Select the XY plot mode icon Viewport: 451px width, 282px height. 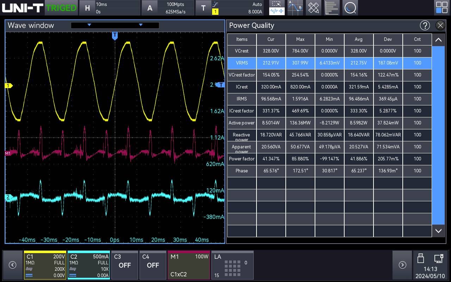[x=295, y=7]
